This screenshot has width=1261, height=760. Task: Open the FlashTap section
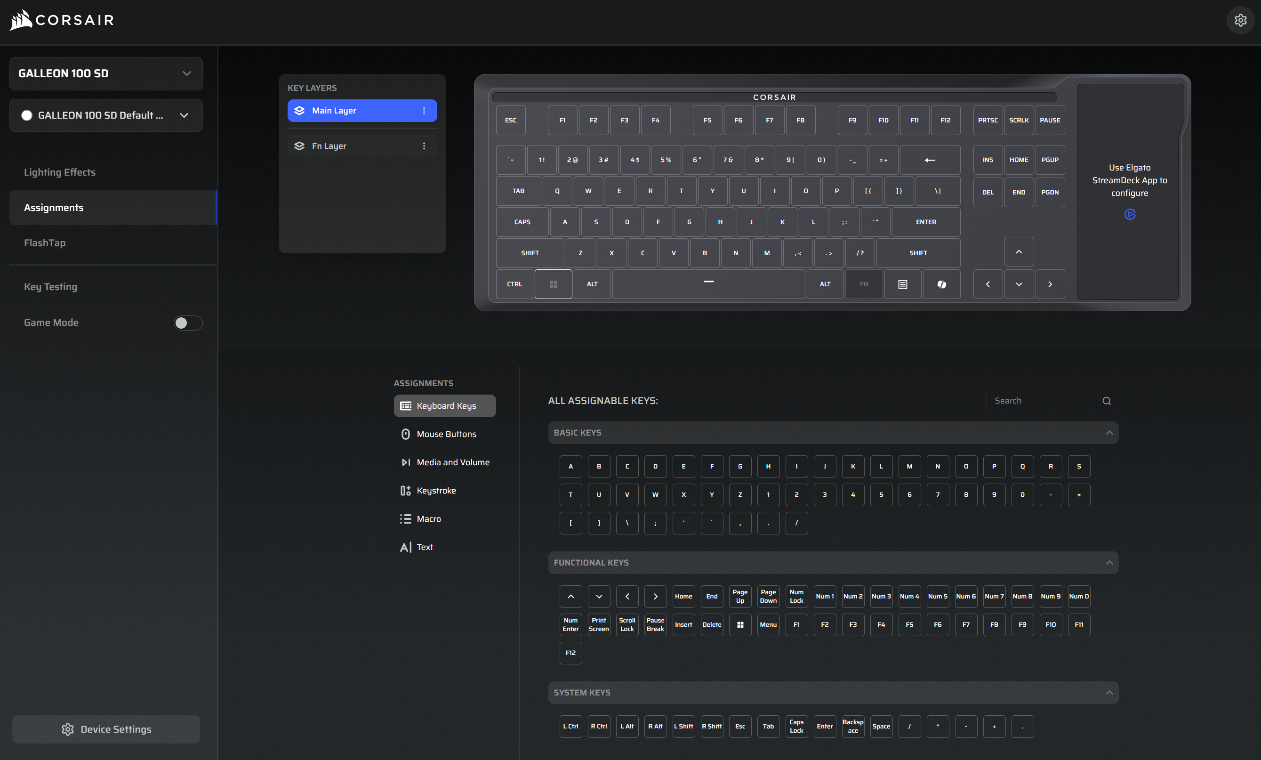45,242
